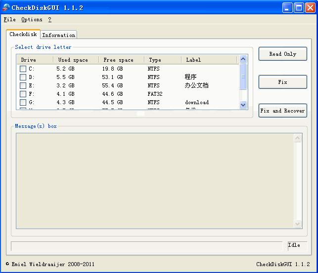Sort the list by the Drive column header
Viewport: 318px width, 273px height.
tap(35, 60)
